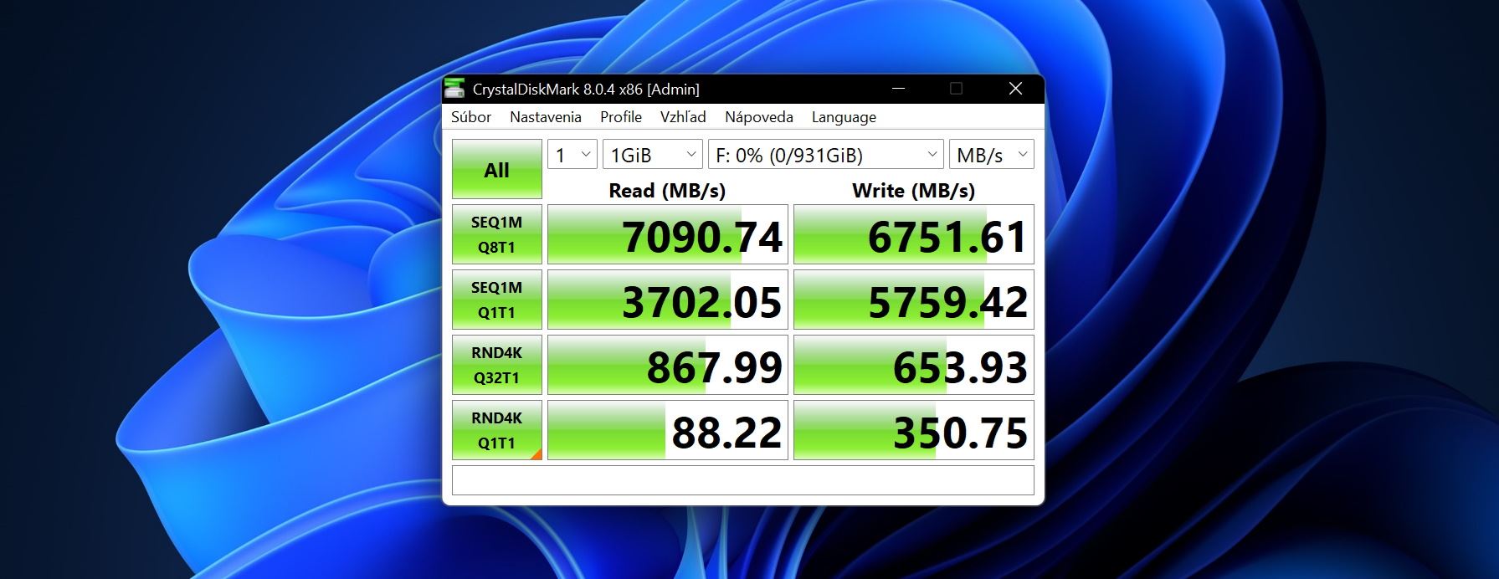Click the 7090.74 read result
Image resolution: width=1499 pixels, height=579 pixels.
[668, 234]
